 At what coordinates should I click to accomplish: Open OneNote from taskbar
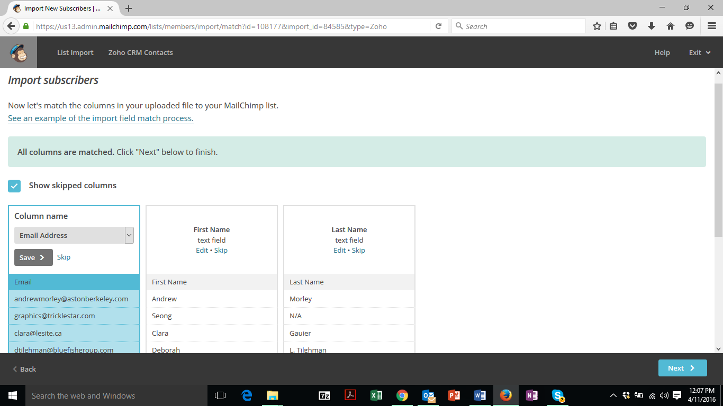click(532, 395)
